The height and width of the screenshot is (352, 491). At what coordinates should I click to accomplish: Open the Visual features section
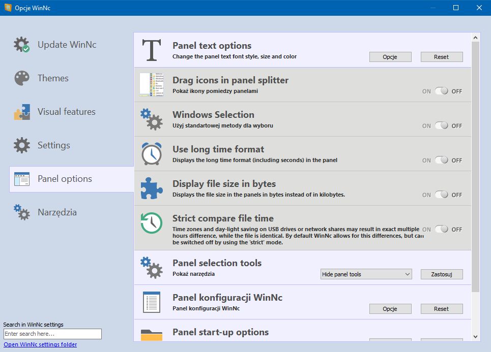tap(72, 112)
